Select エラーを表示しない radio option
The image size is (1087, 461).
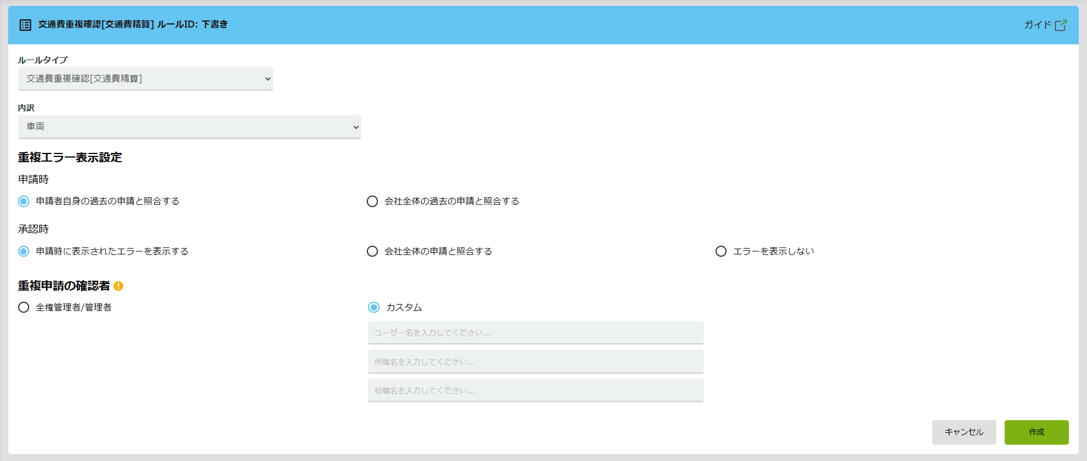point(721,252)
